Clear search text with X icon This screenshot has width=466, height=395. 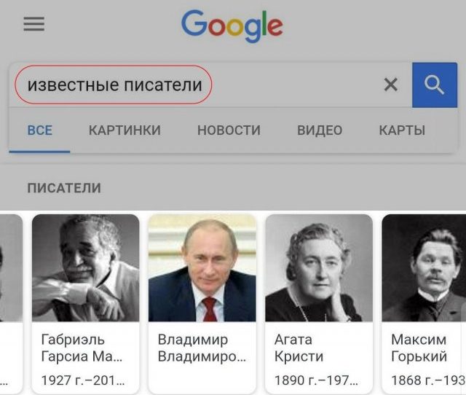(x=390, y=85)
